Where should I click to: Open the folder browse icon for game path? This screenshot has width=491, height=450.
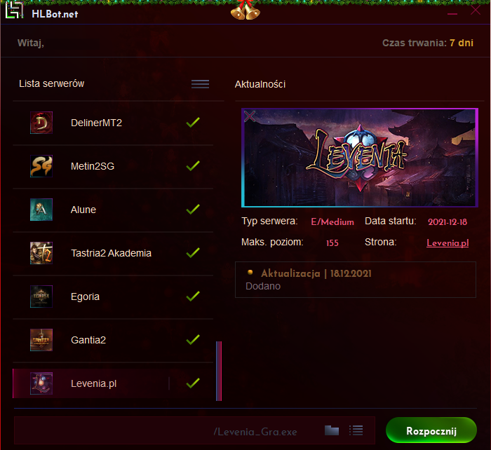pyautogui.click(x=332, y=430)
